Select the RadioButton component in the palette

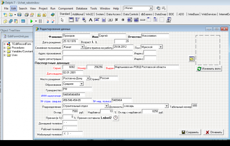pos(123,20)
